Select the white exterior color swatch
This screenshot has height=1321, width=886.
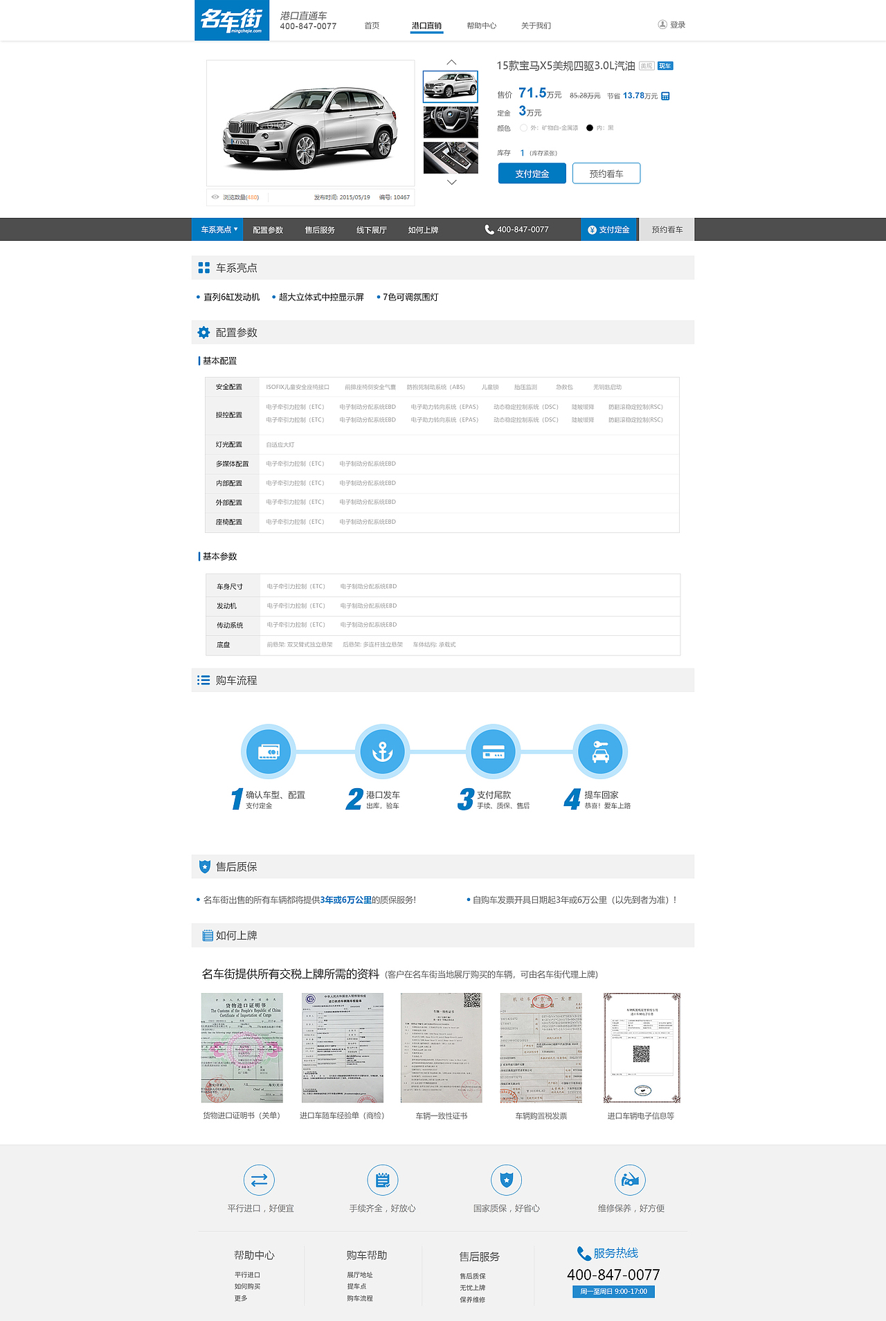pos(524,128)
